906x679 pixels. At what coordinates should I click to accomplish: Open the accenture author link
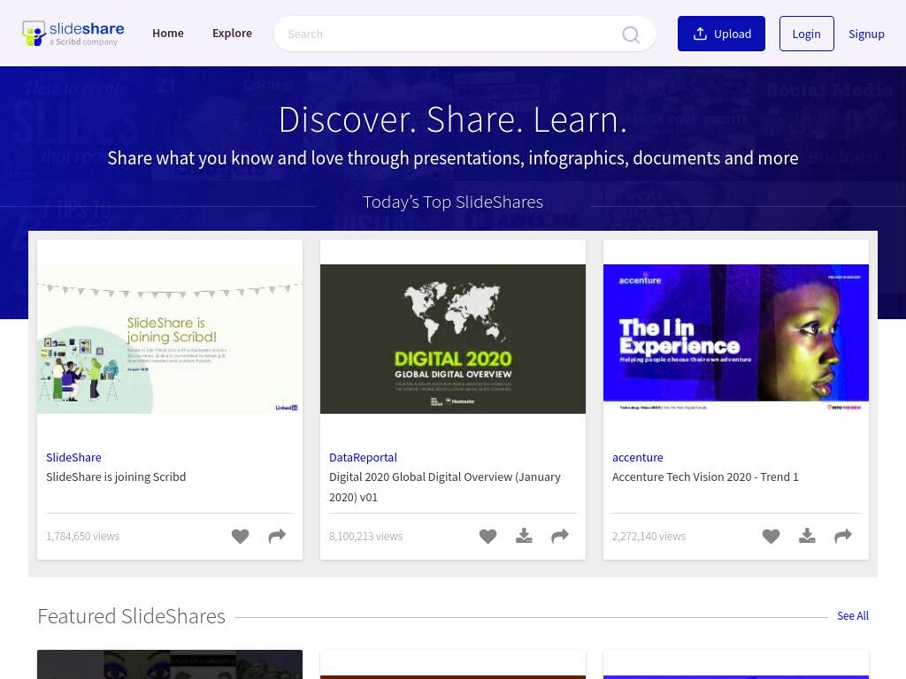637,457
